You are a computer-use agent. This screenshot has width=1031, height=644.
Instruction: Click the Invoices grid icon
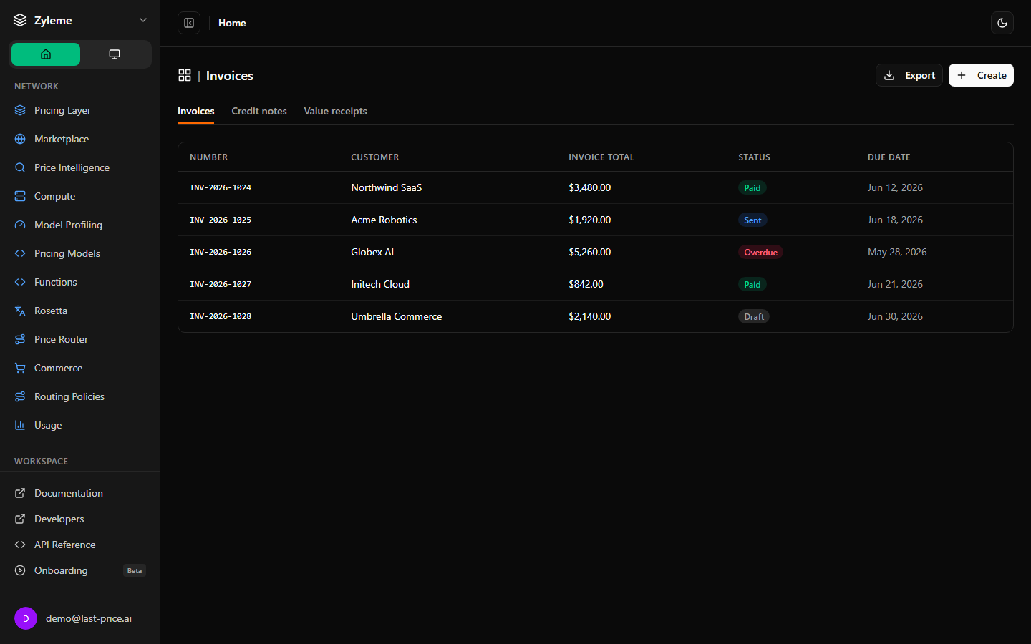[185, 75]
